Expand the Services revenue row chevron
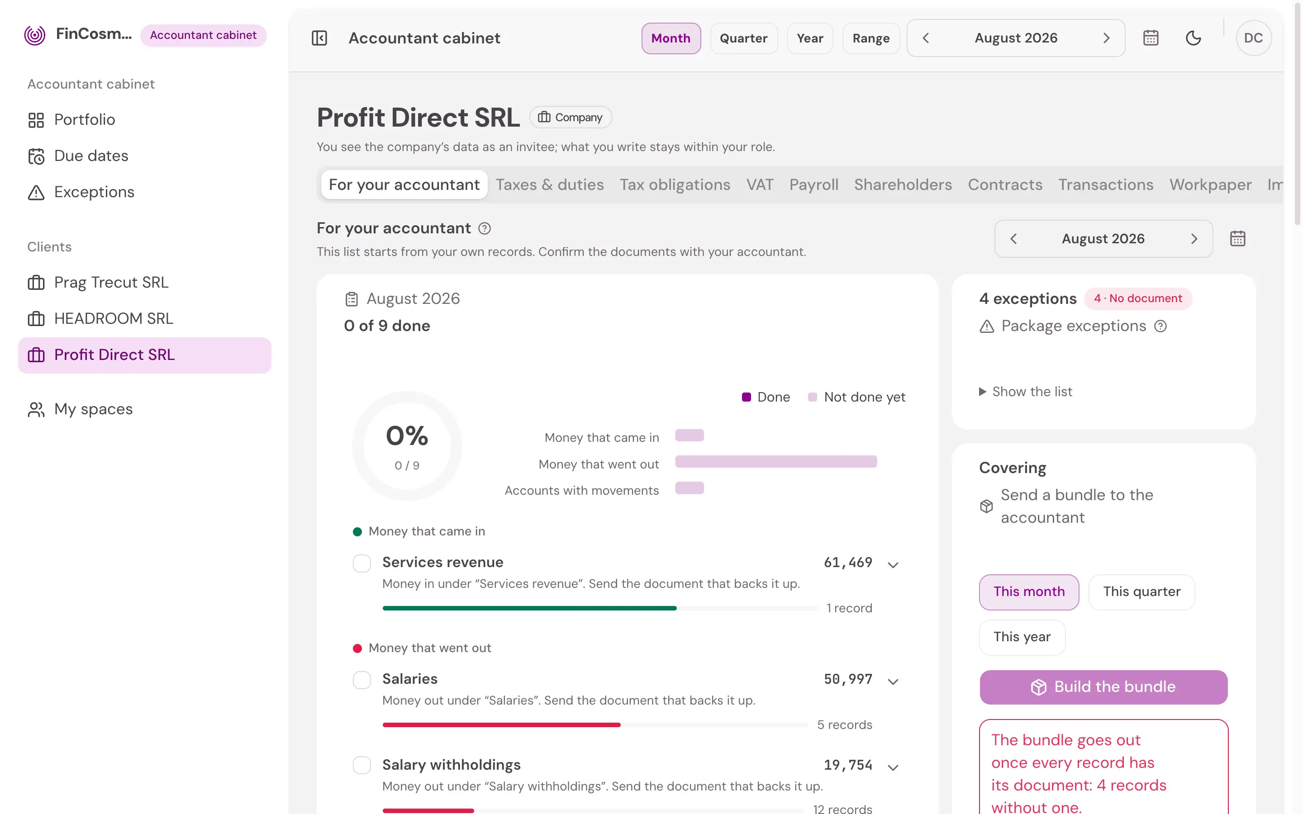 click(893, 565)
